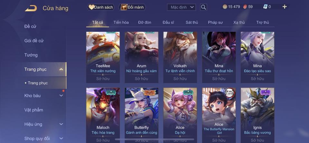Switch to the Sát thủ tab

click(192, 23)
